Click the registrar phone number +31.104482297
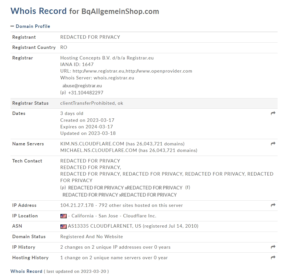 click(x=86, y=93)
